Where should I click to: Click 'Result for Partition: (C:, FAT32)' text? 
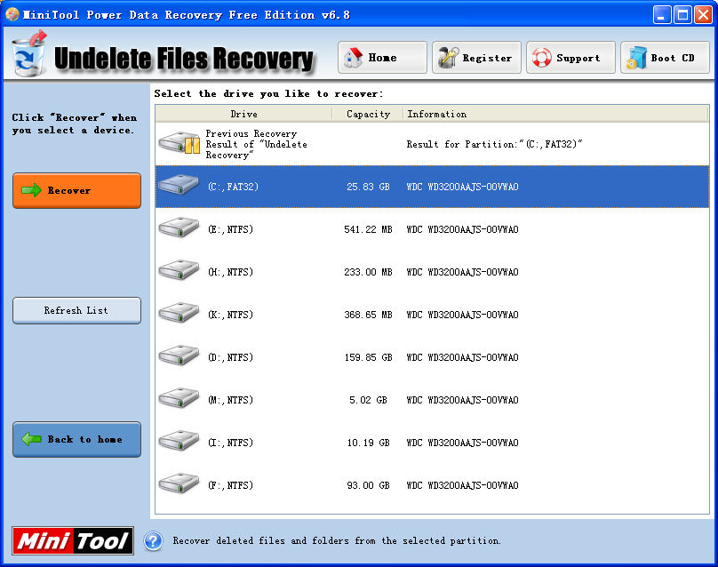click(x=495, y=144)
